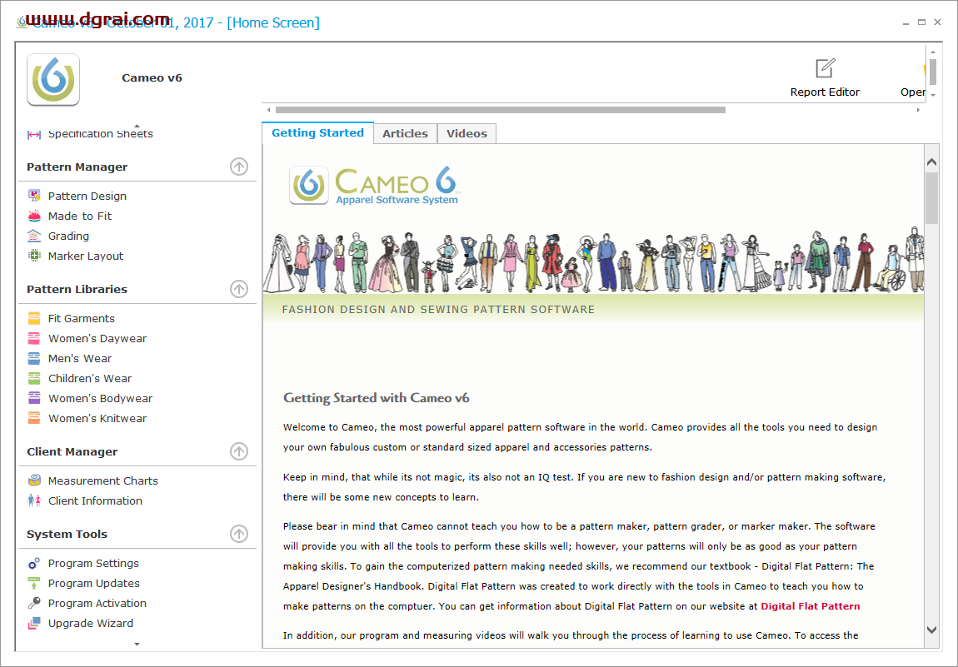Image resolution: width=958 pixels, height=667 pixels.
Task: Collapse the Pattern Manager section
Action: click(239, 167)
